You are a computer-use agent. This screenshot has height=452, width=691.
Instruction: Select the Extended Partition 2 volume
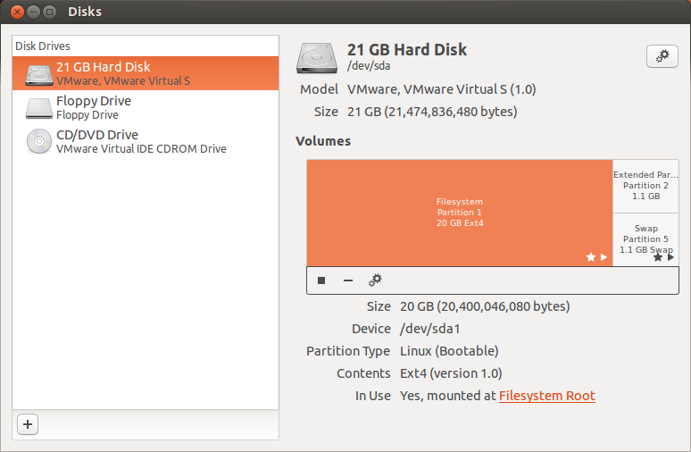pyautogui.click(x=645, y=185)
